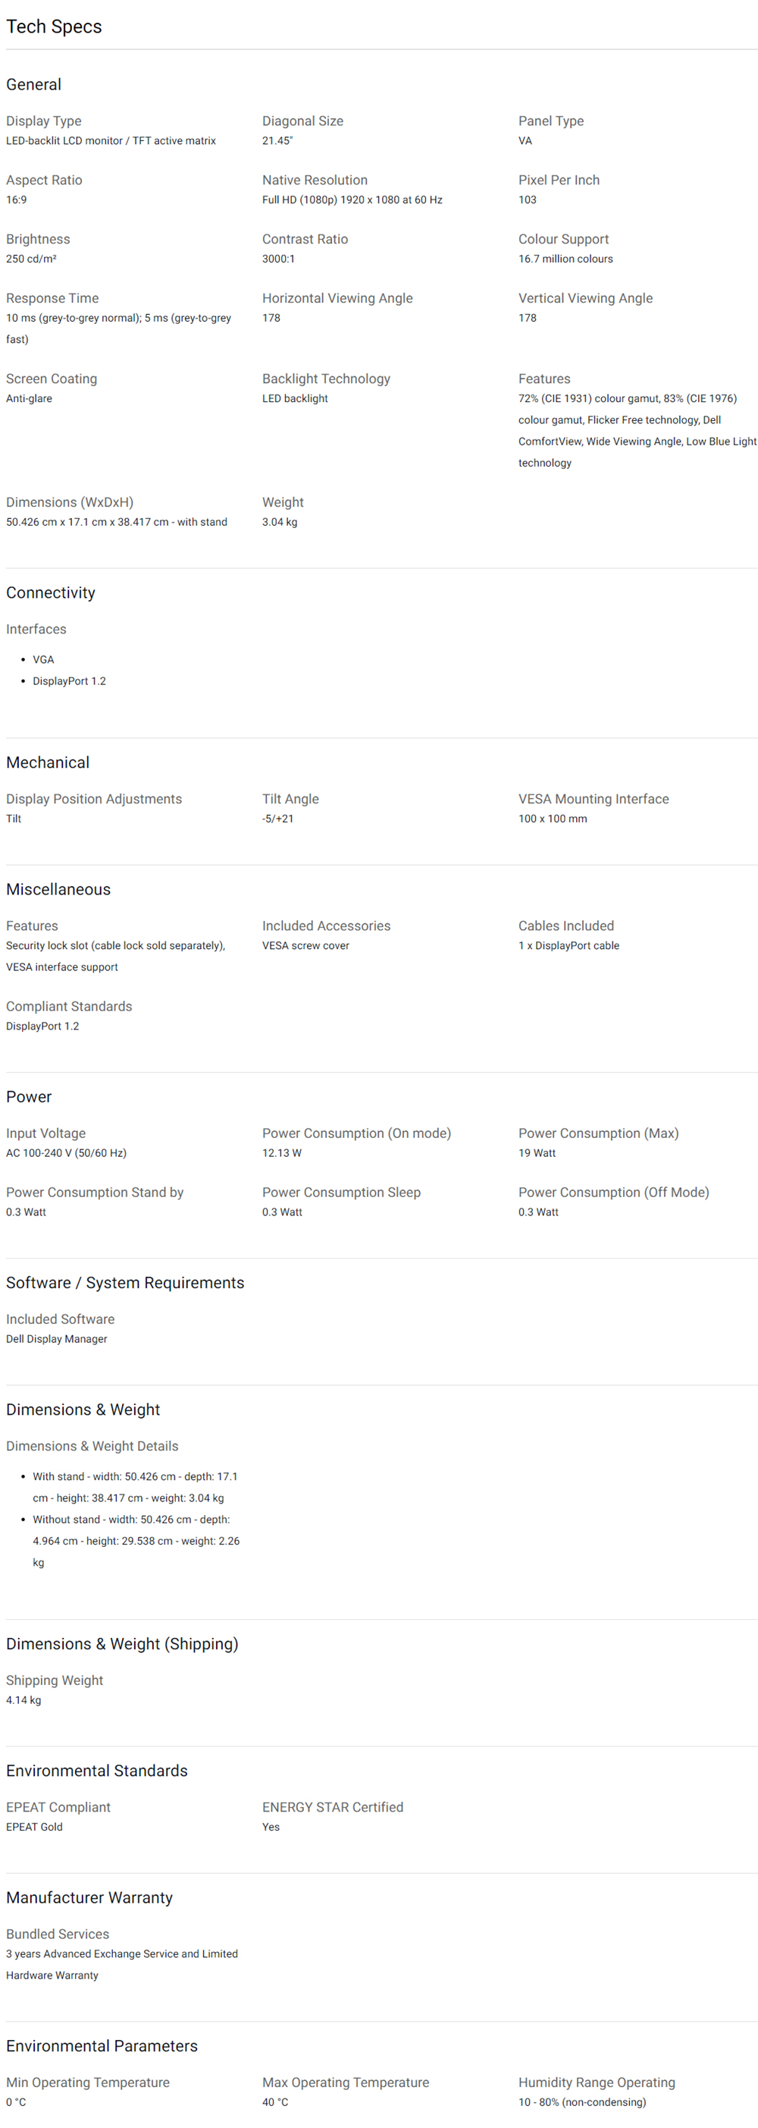Viewport: 758px width, 2128px height.
Task: Click the Tech Specs page heading
Action: tap(54, 27)
